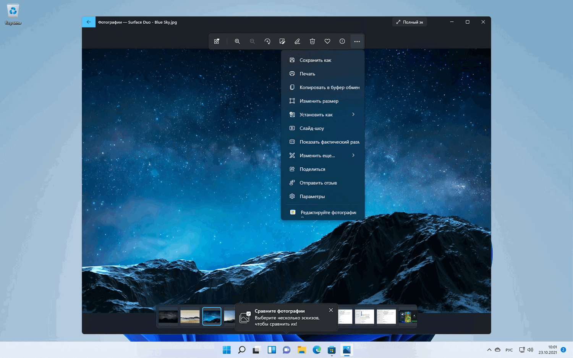Click "Редактируйте фотографии" promo entry
Viewport: 573px width, 358px height.
pos(323,213)
